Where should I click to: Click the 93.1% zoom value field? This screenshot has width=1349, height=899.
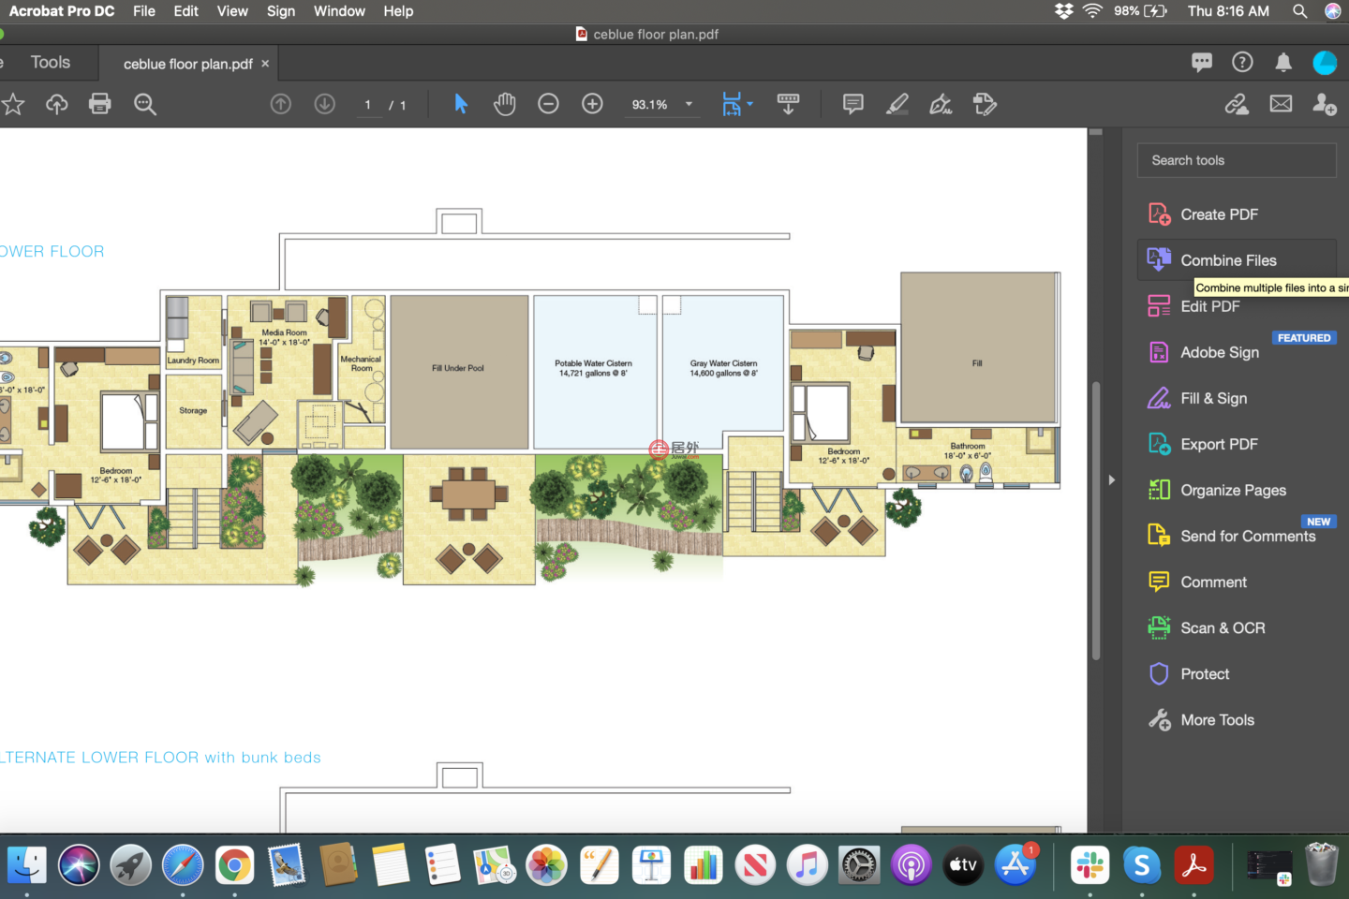pyautogui.click(x=649, y=105)
